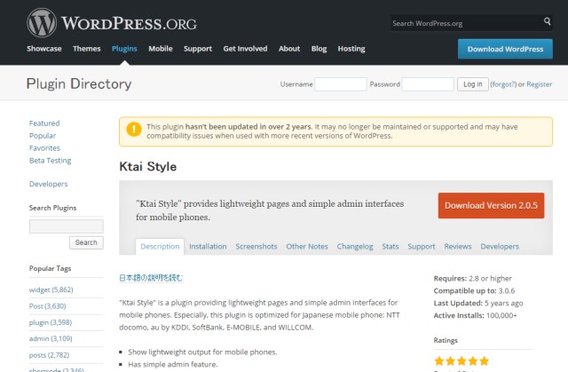Screen dimensions: 568x372
Task: Click the sidebar Search button
Action: coord(86,242)
